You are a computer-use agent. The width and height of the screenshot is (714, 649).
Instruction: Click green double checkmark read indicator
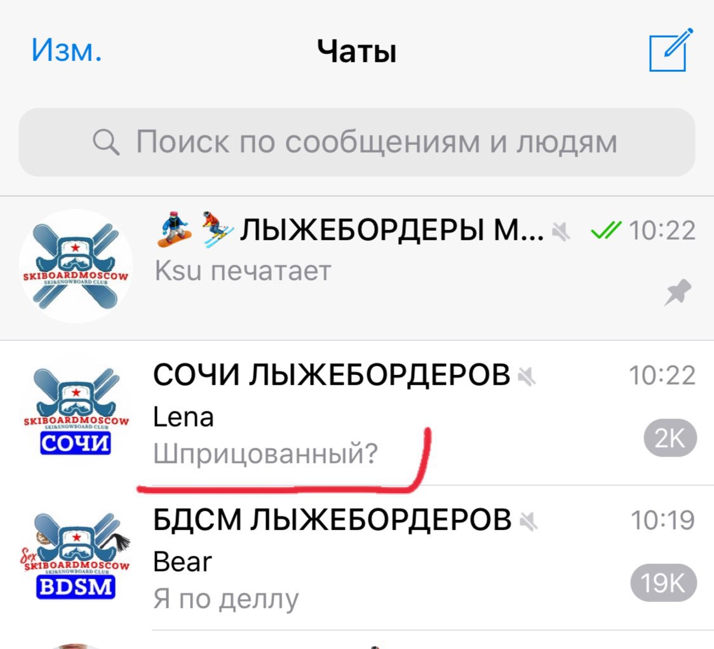(605, 231)
